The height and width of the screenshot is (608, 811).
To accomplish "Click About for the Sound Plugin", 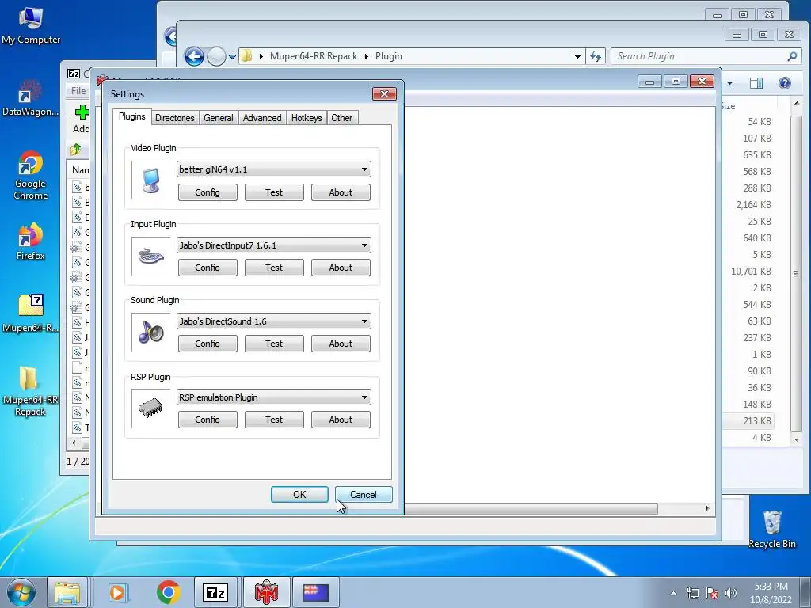I will pos(341,344).
